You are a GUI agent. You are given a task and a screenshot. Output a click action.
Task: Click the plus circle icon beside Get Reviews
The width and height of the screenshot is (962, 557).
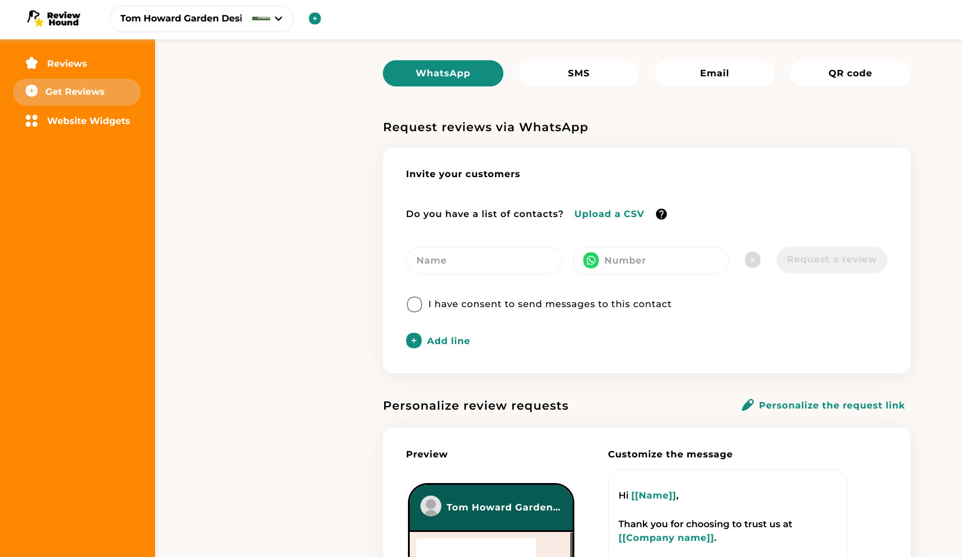[32, 91]
